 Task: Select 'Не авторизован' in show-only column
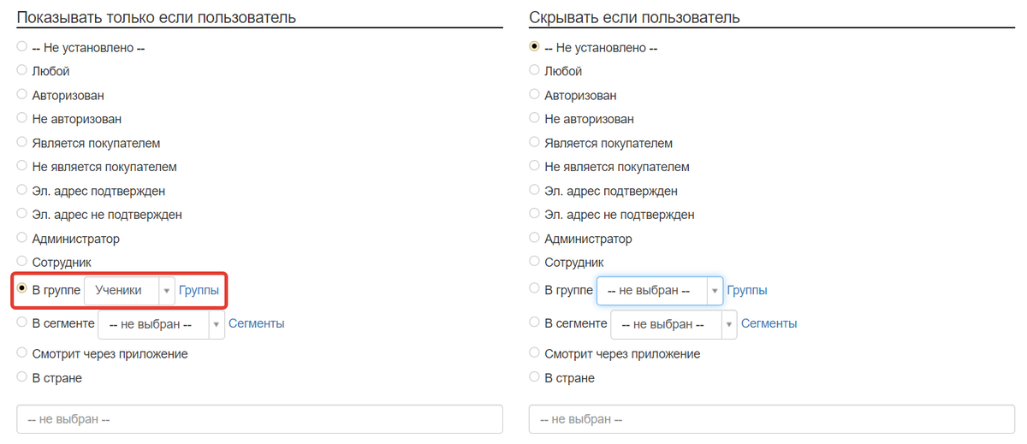pyautogui.click(x=22, y=118)
